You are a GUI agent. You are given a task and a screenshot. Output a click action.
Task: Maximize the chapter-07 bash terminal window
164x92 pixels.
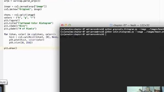70,25
